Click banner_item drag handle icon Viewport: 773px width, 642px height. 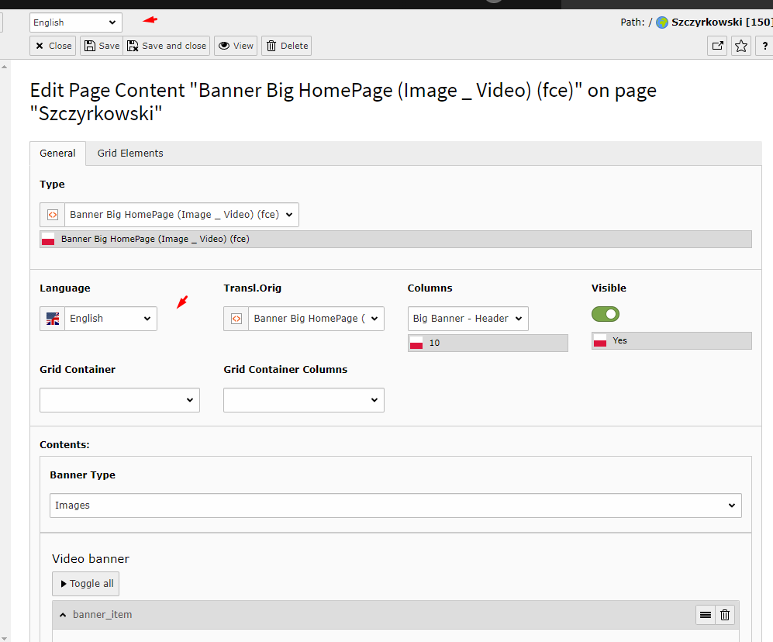[x=706, y=615]
